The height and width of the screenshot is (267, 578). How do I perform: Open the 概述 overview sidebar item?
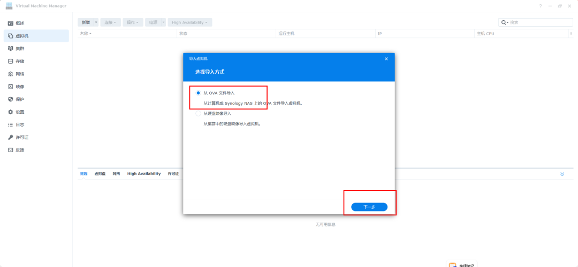point(36,23)
